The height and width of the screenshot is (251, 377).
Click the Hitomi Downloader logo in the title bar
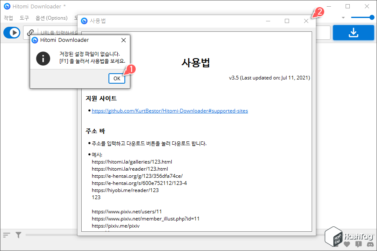tap(6, 6)
